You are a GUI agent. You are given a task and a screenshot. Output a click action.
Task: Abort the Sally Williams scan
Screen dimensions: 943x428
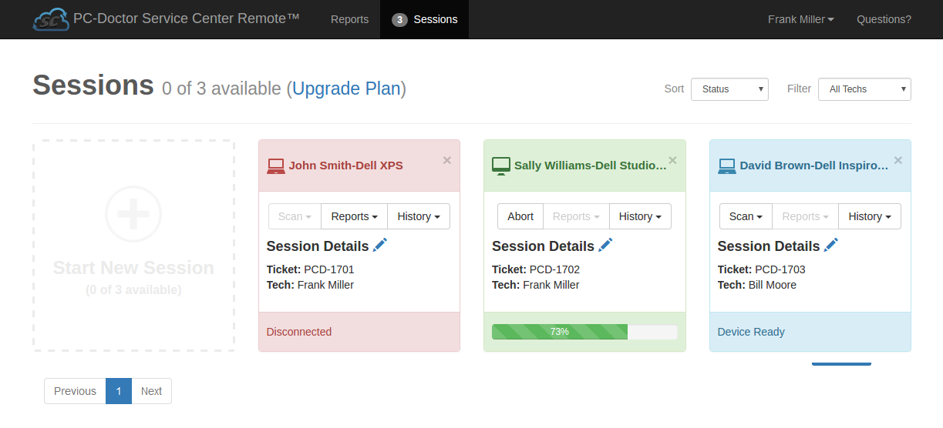click(520, 216)
